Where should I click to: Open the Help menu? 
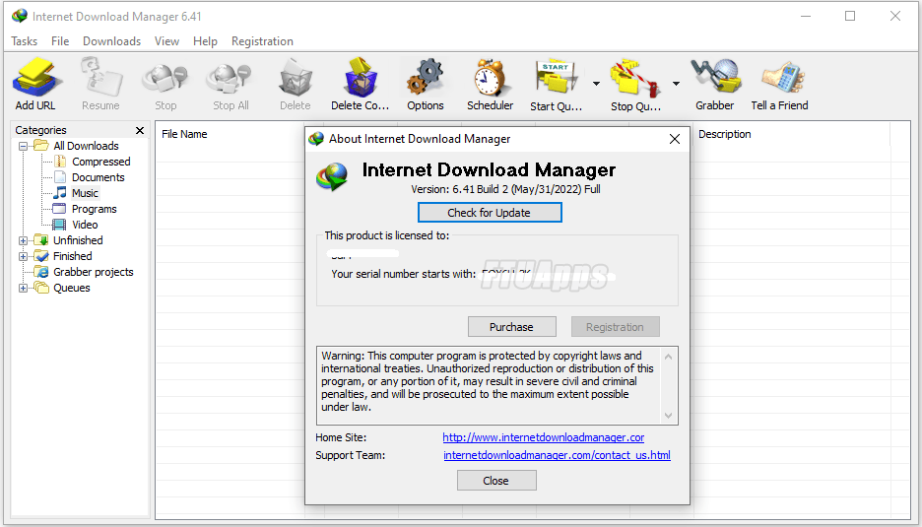click(x=205, y=41)
